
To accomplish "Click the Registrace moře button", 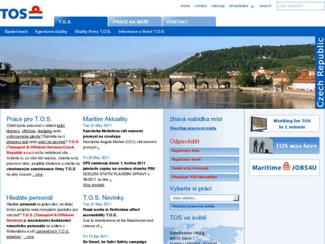I will pos(204,160).
